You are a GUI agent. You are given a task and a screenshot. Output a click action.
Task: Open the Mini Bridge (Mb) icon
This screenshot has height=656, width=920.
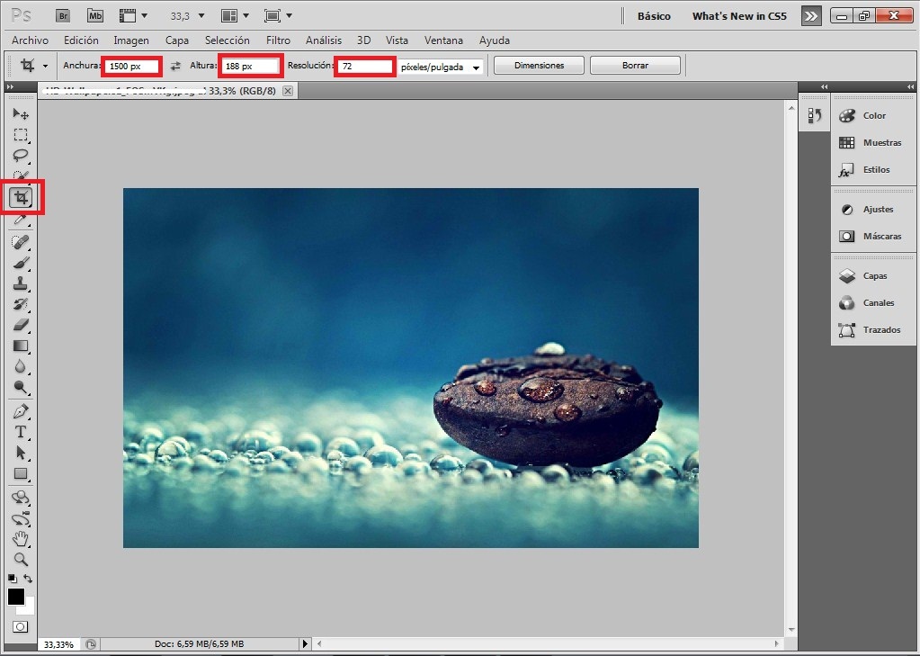coord(94,16)
